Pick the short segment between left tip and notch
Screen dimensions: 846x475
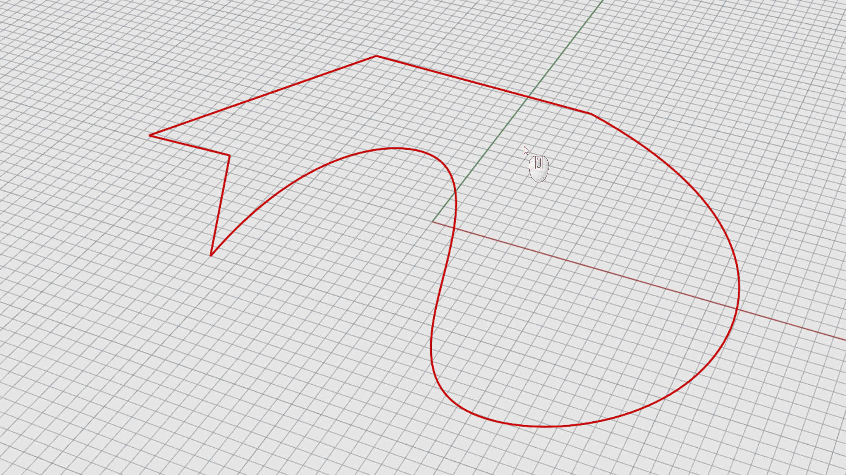point(189,145)
